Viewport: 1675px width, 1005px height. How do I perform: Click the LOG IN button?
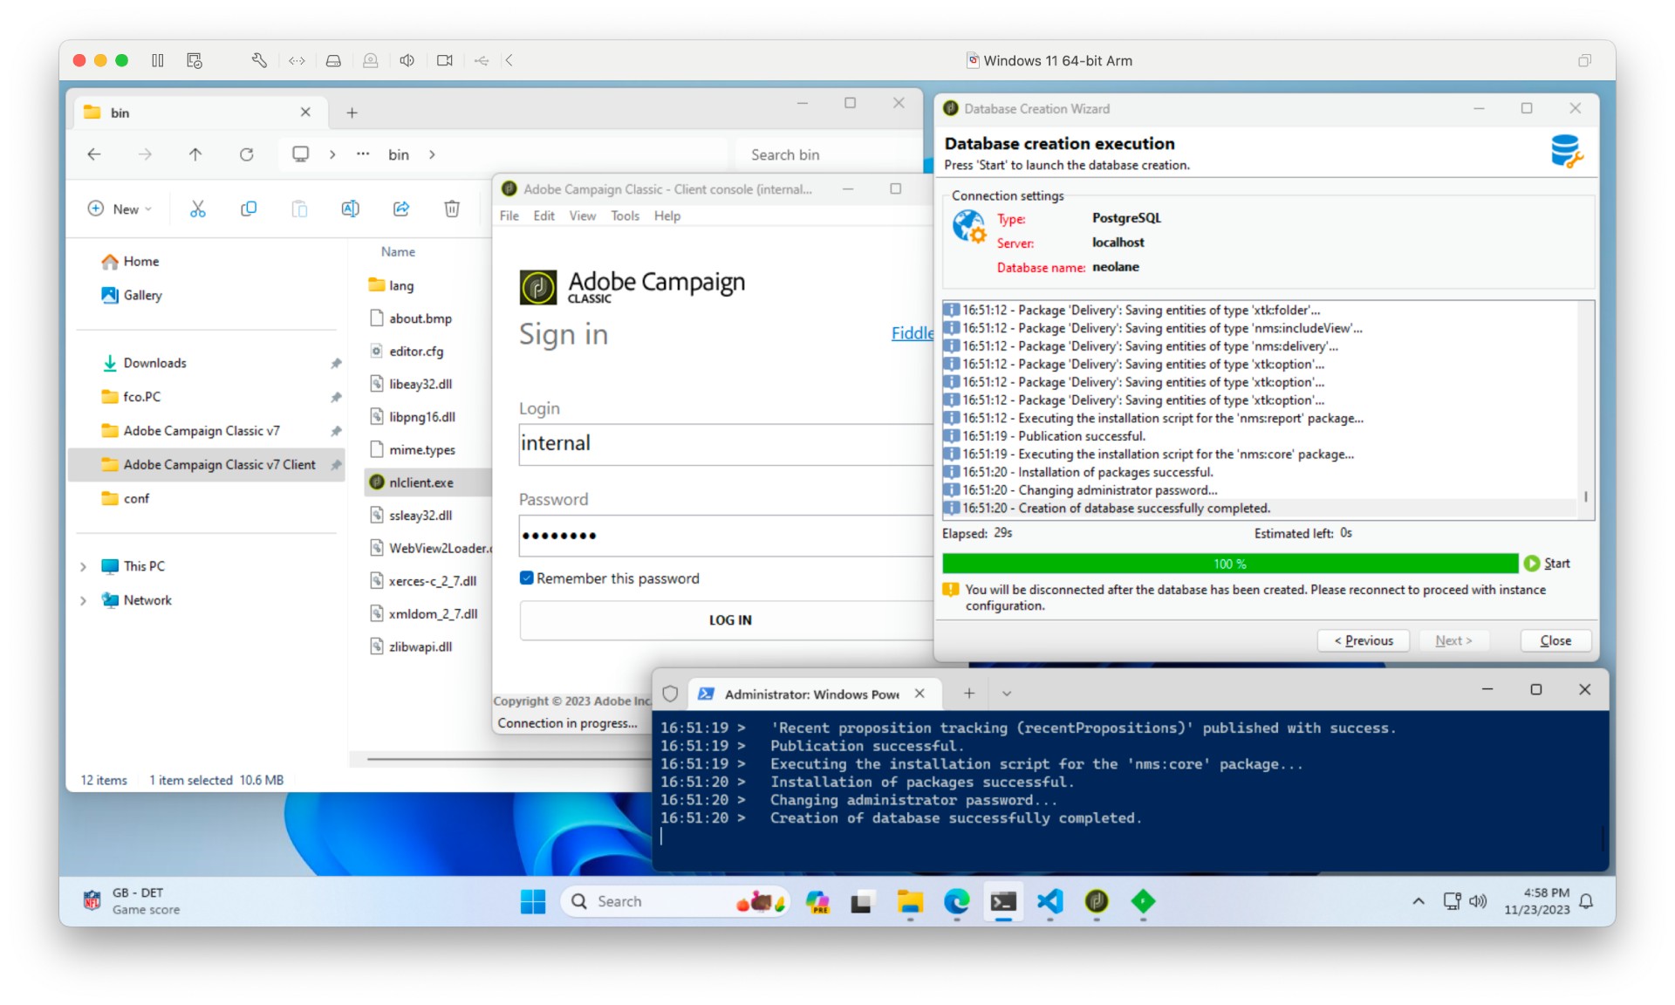(x=729, y=620)
